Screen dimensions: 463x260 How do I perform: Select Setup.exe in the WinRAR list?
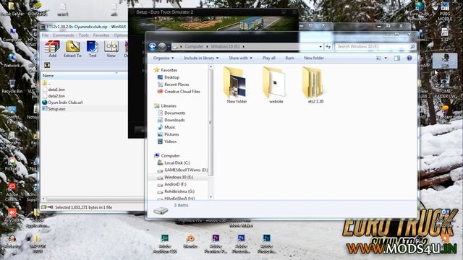[x=54, y=109]
